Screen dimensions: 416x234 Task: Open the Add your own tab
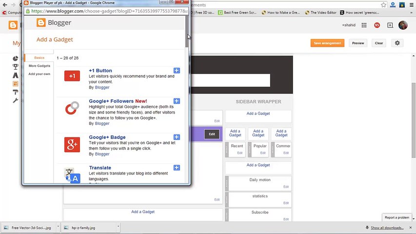tap(40, 74)
